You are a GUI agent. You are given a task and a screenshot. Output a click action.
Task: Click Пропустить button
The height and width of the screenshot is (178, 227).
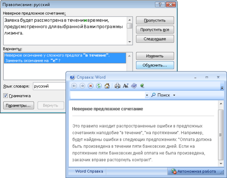point(155,20)
